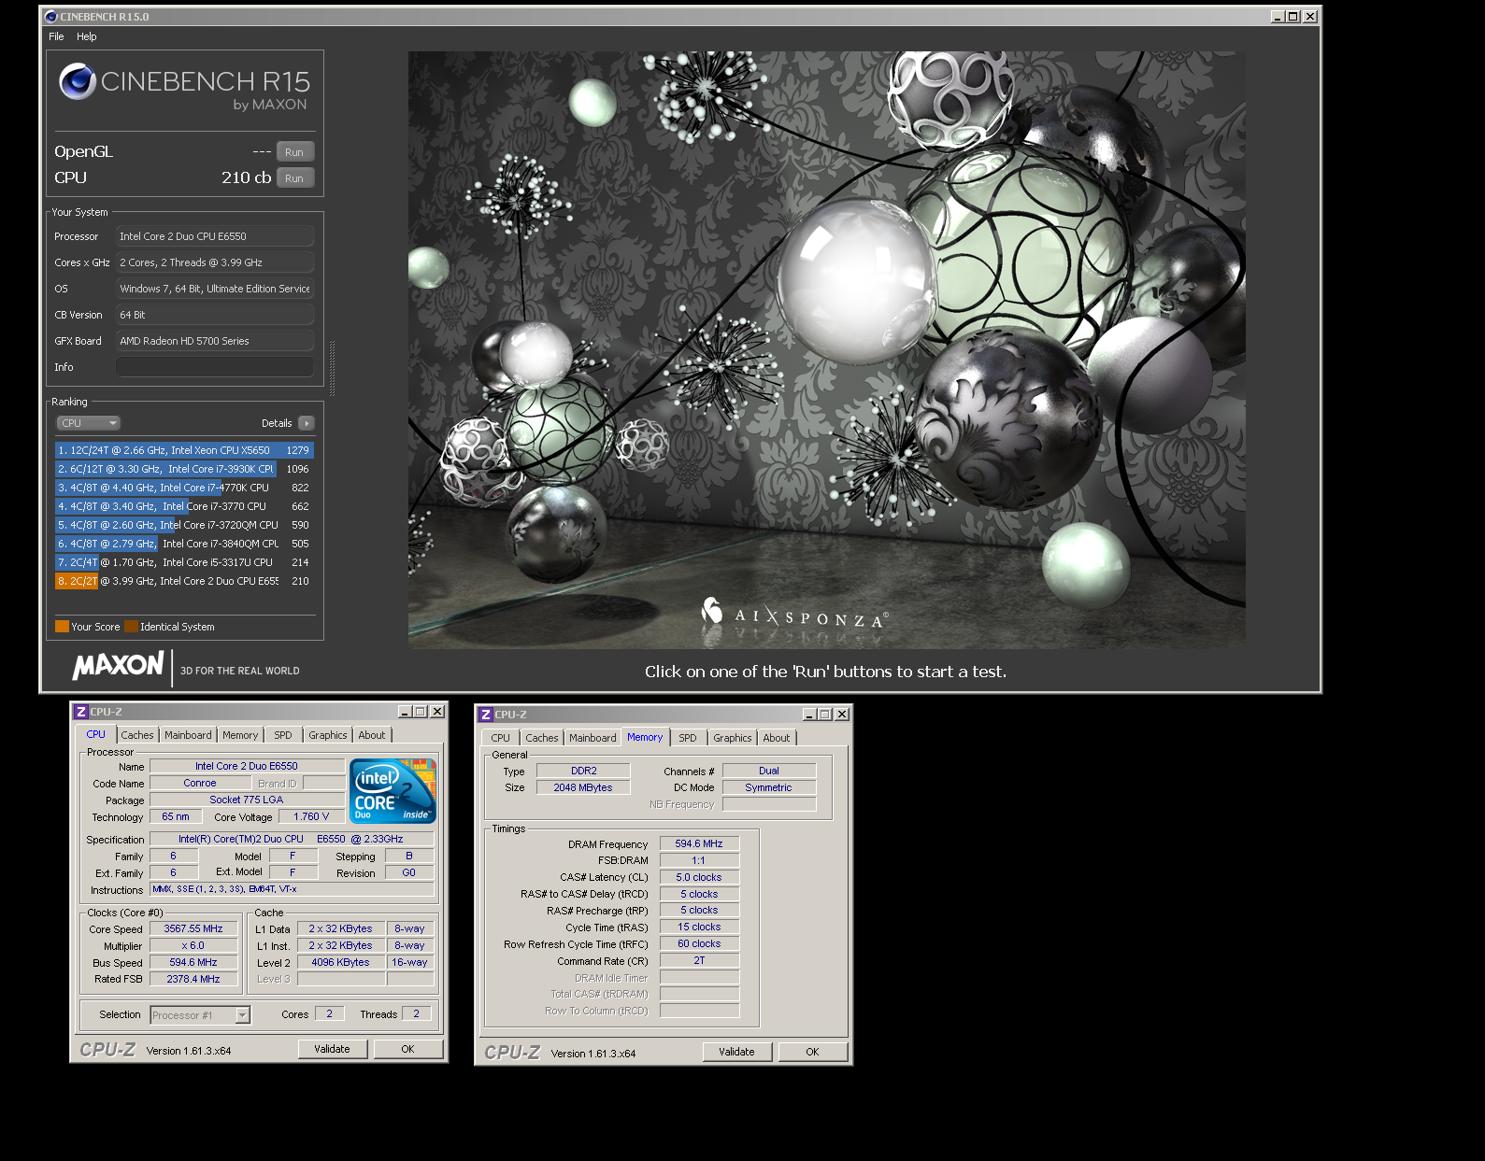The width and height of the screenshot is (1485, 1161).
Task: Click the Details arrow button in Ranking
Action: tap(307, 423)
